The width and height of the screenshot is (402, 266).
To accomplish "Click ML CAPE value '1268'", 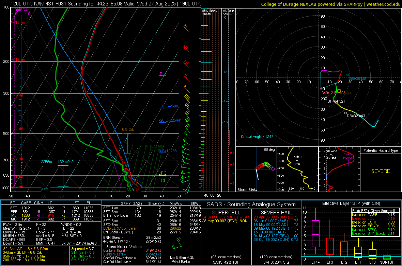I will click(x=26, y=215).
